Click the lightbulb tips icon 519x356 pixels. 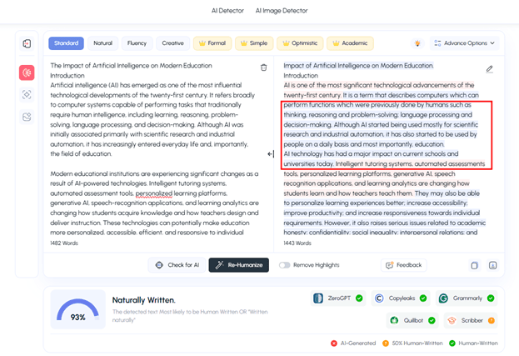point(417,43)
